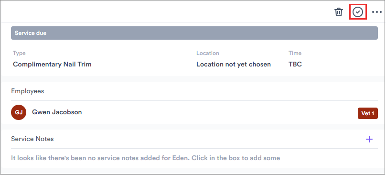The width and height of the screenshot is (386, 175).
Task: Click the Type field label
Action: tap(19, 53)
